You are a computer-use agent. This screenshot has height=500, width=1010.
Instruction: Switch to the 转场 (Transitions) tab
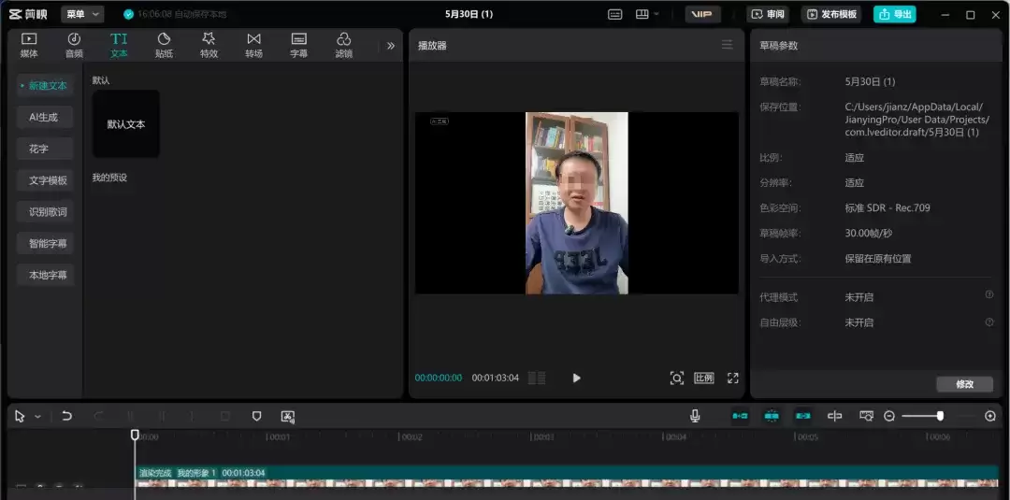click(253, 45)
